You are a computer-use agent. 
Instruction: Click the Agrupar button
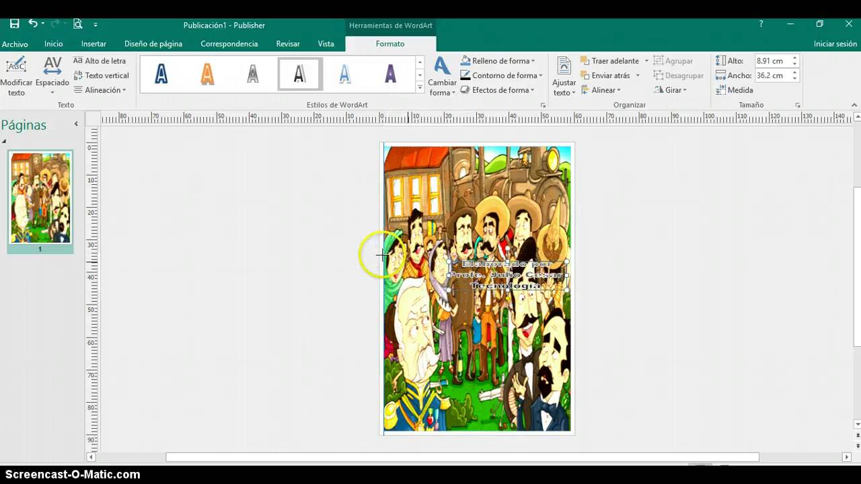pyautogui.click(x=673, y=61)
